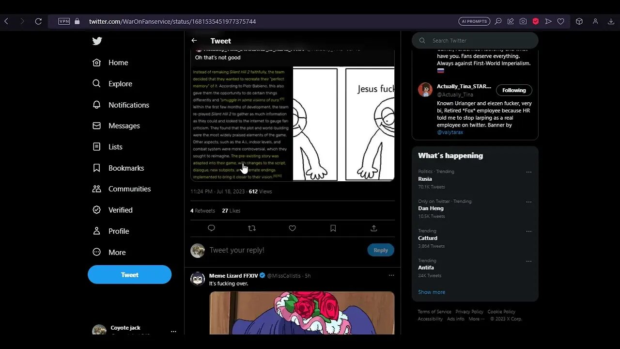Click the Profile person icon

(97, 231)
